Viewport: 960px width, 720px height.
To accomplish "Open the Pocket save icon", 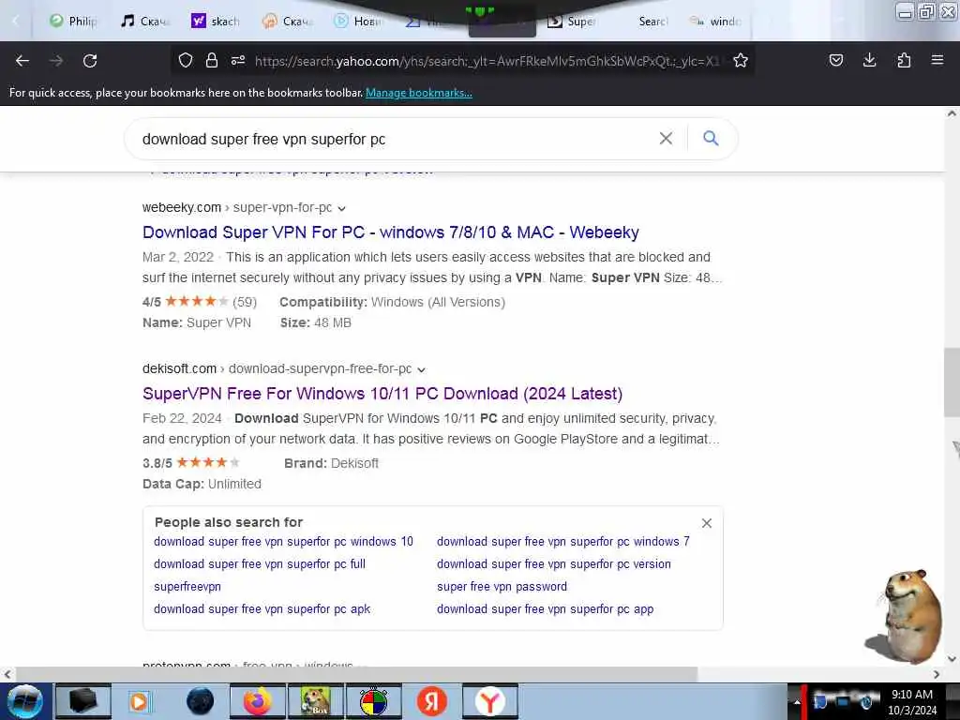I will (835, 60).
